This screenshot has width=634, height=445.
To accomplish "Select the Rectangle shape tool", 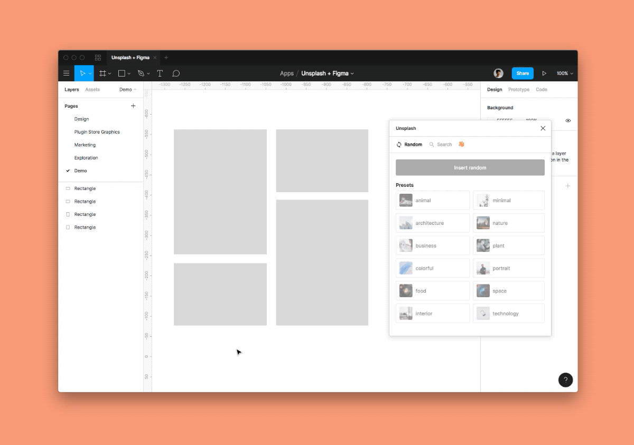I will pyautogui.click(x=122, y=73).
